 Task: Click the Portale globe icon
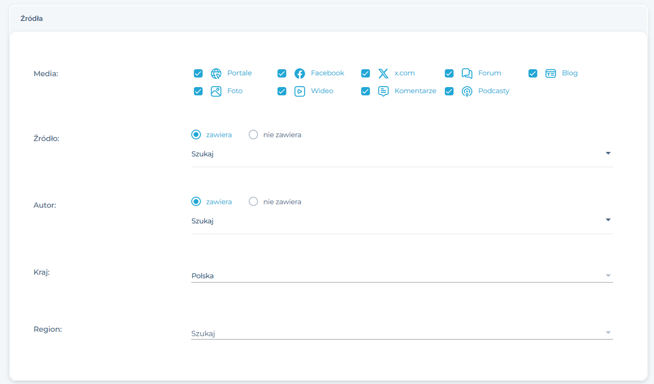(216, 74)
